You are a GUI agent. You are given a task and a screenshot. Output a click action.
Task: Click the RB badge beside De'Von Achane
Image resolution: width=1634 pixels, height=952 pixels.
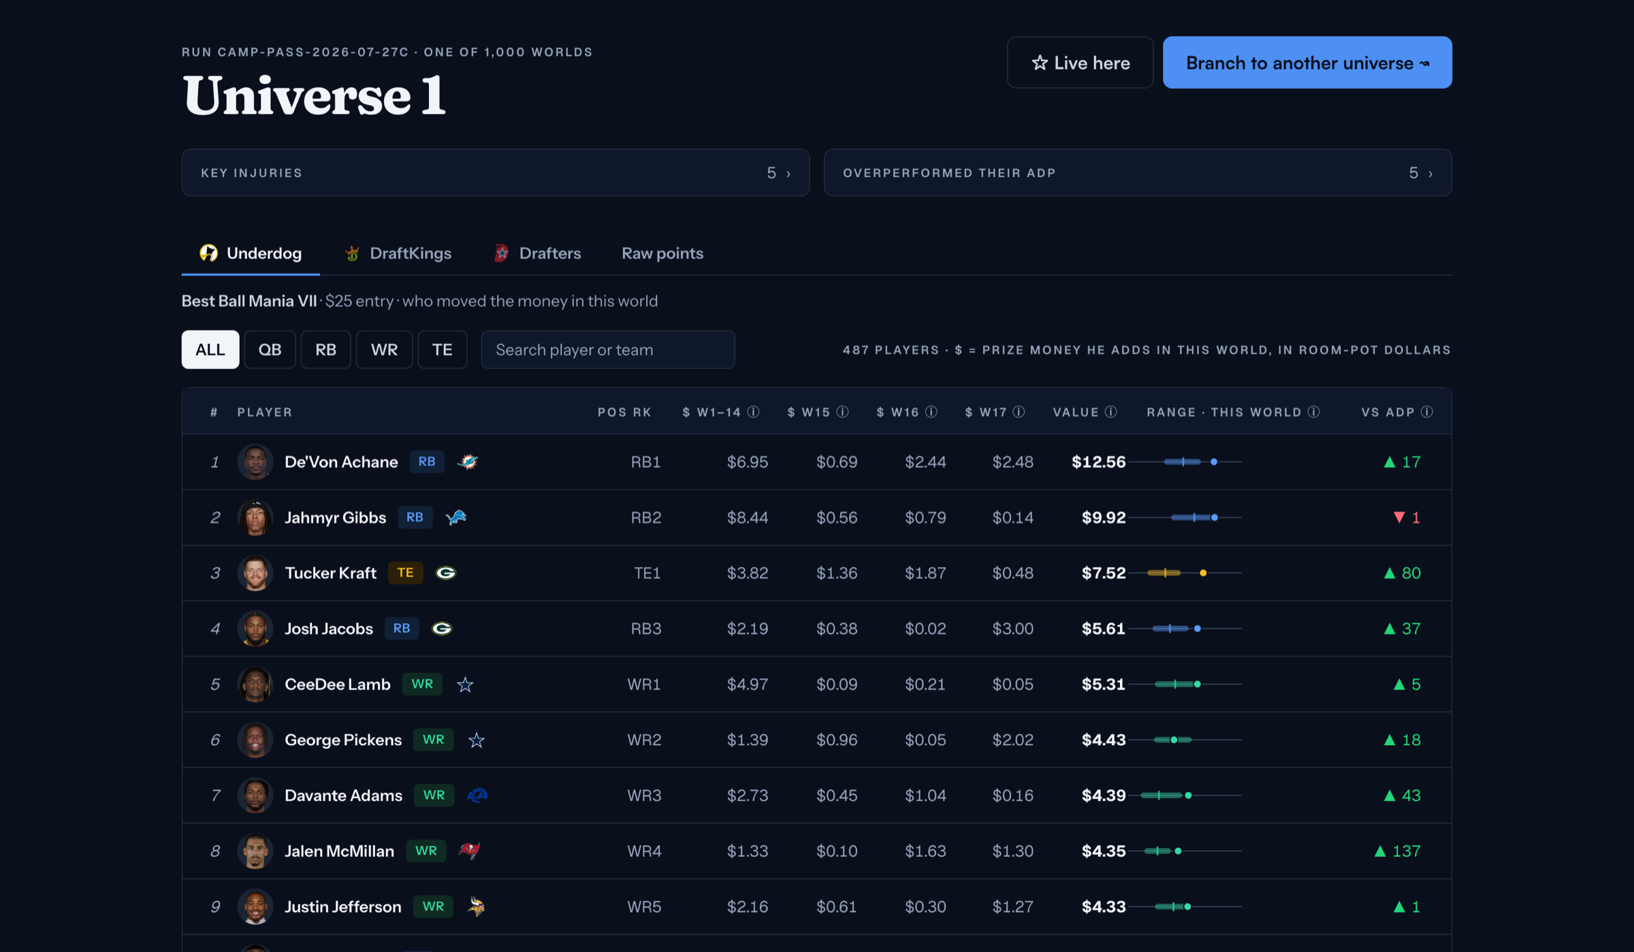[427, 462]
